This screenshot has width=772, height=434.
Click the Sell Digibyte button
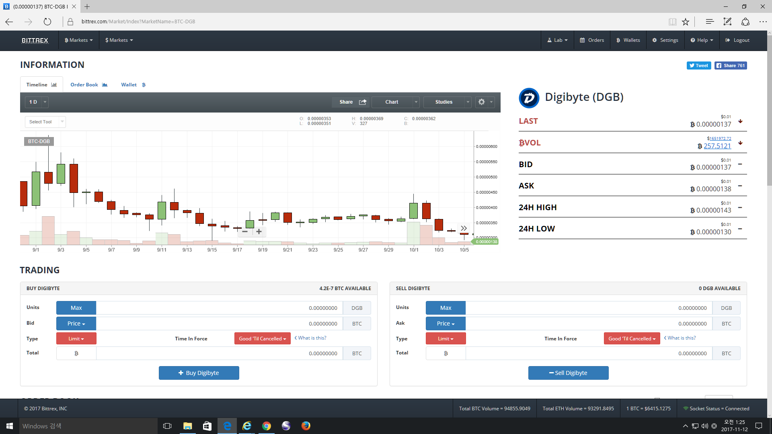(568, 373)
